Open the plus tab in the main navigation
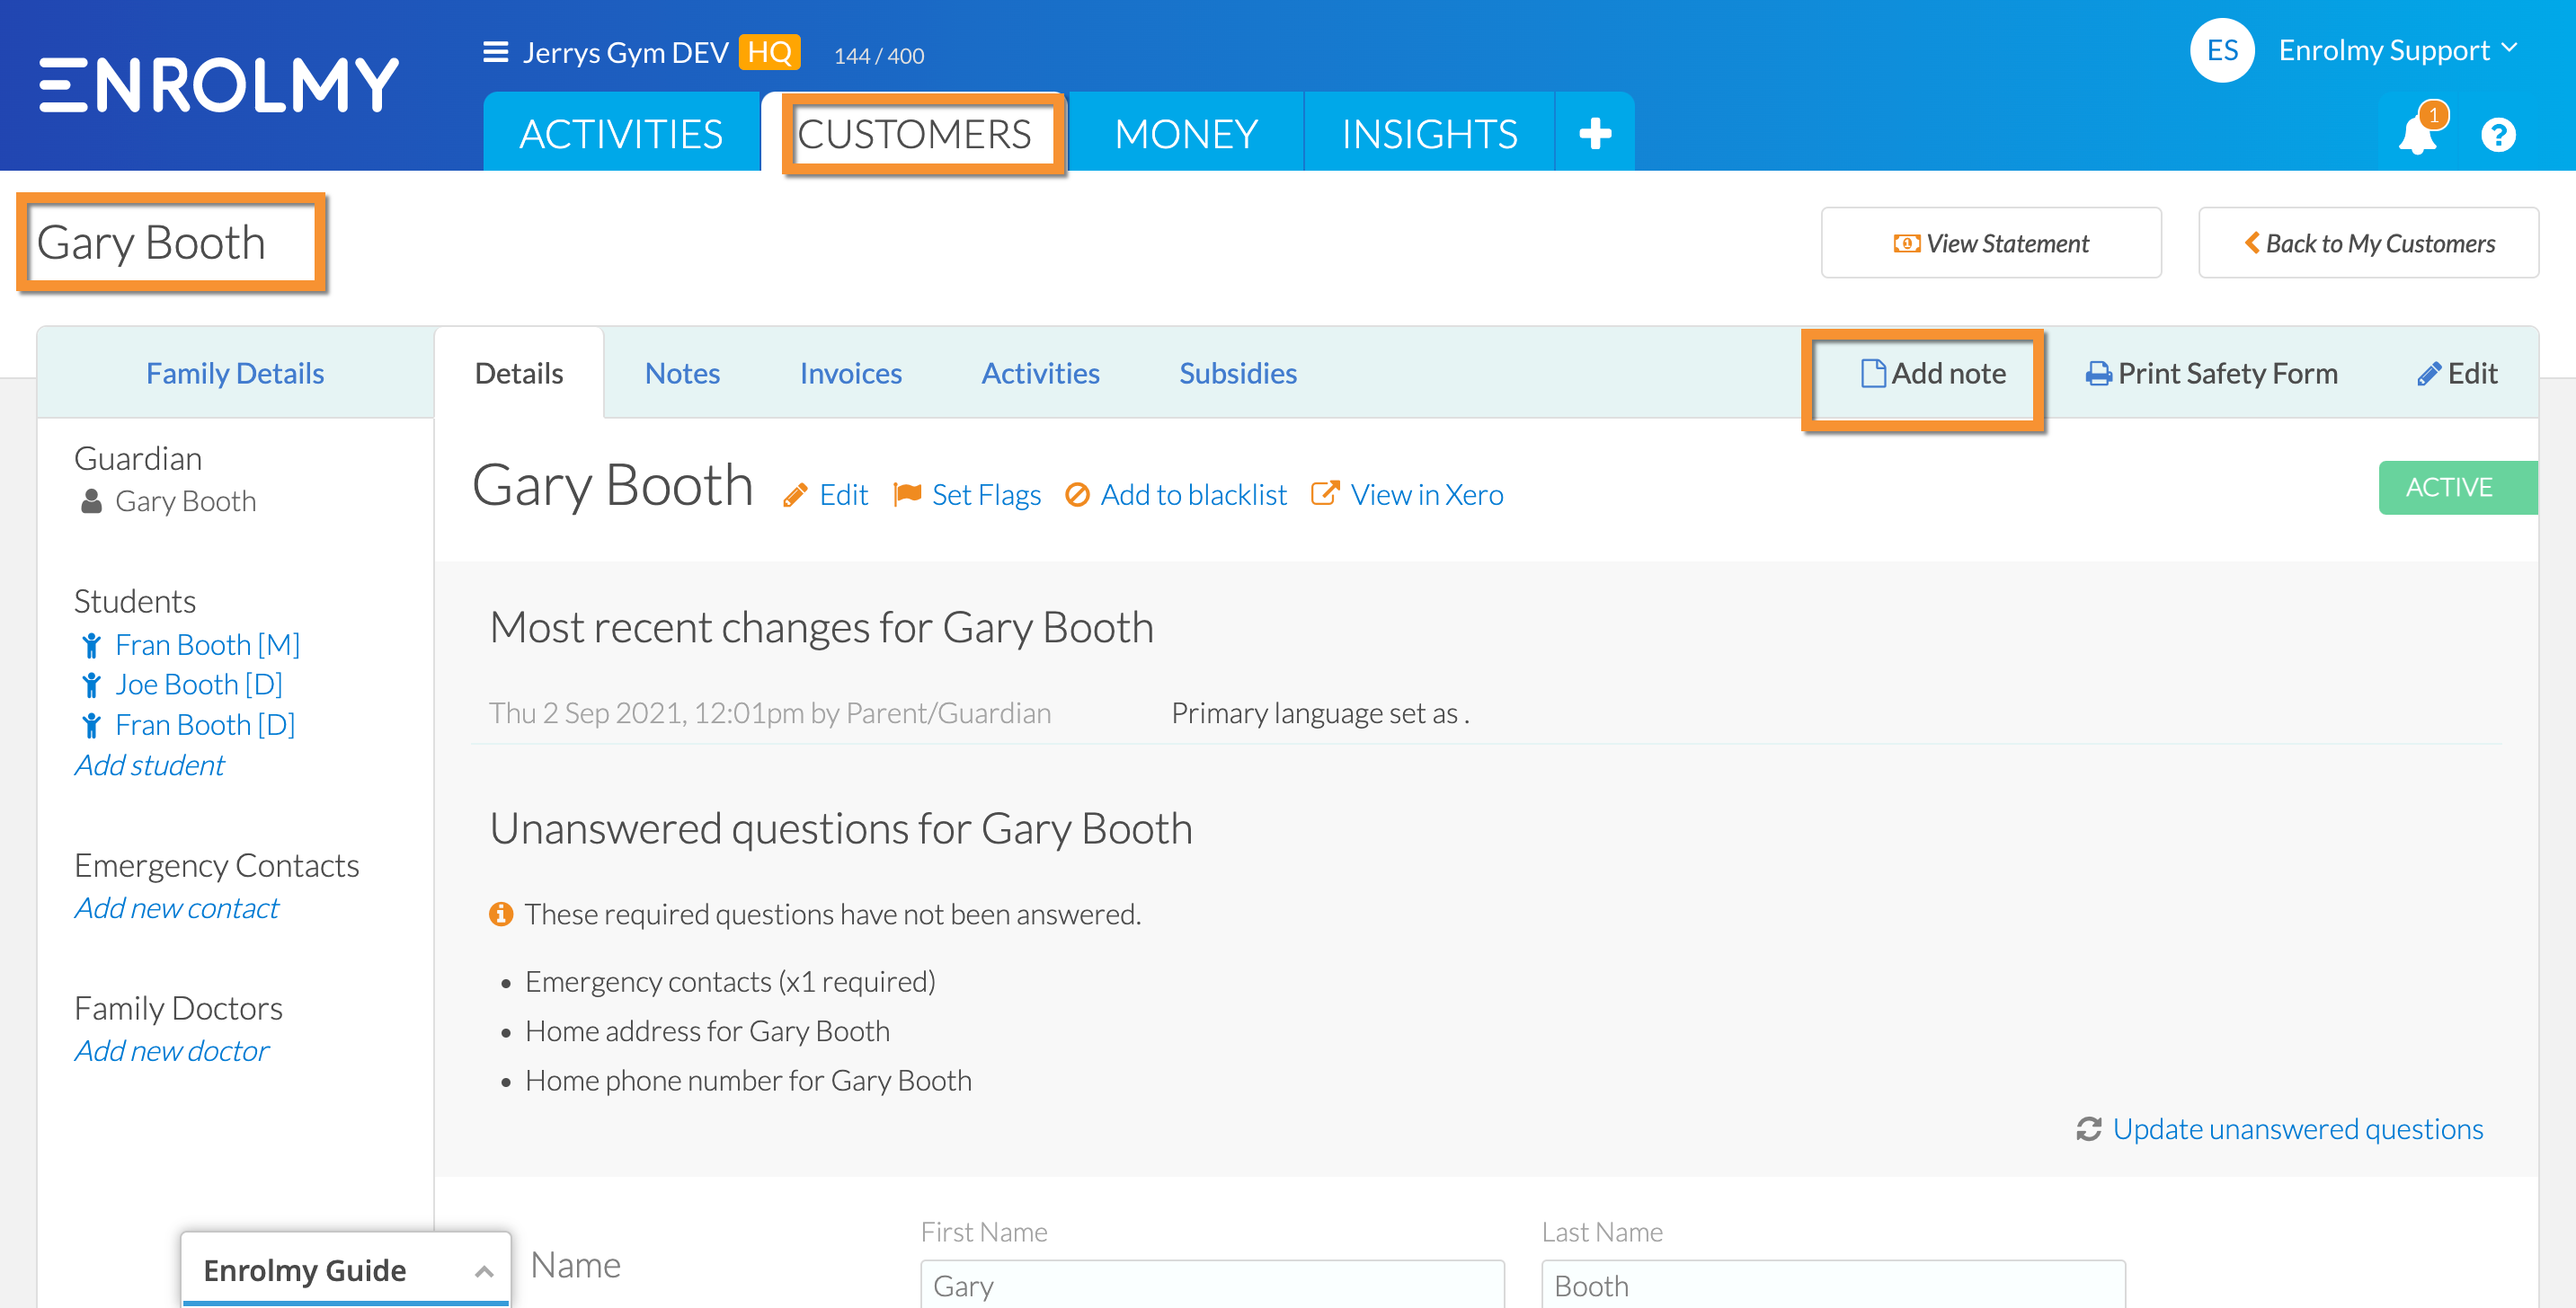2576x1308 pixels. [x=1595, y=133]
